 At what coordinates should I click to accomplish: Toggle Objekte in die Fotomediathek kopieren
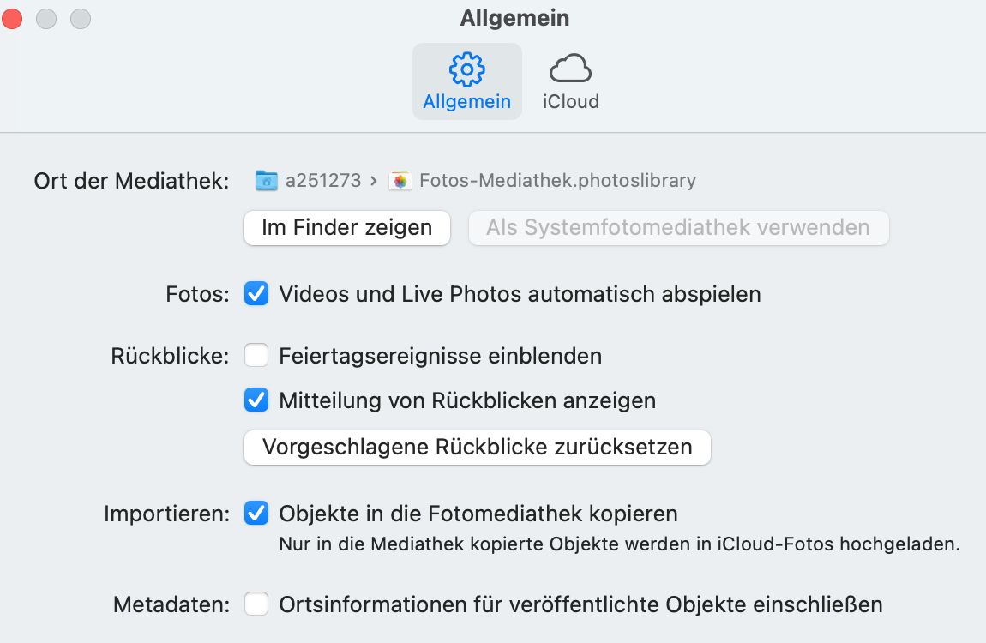pyautogui.click(x=256, y=514)
